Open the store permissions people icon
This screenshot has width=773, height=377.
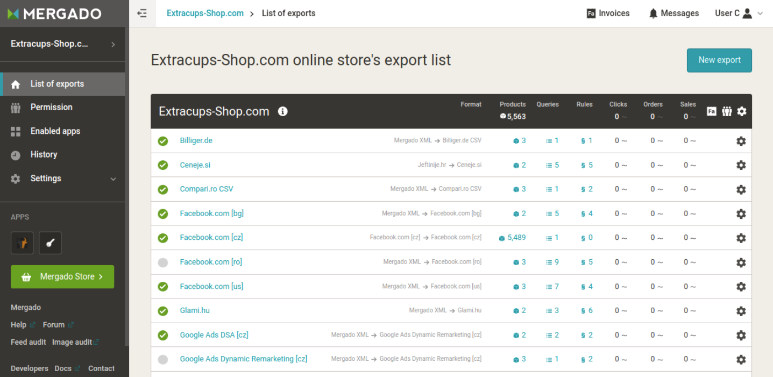click(727, 111)
